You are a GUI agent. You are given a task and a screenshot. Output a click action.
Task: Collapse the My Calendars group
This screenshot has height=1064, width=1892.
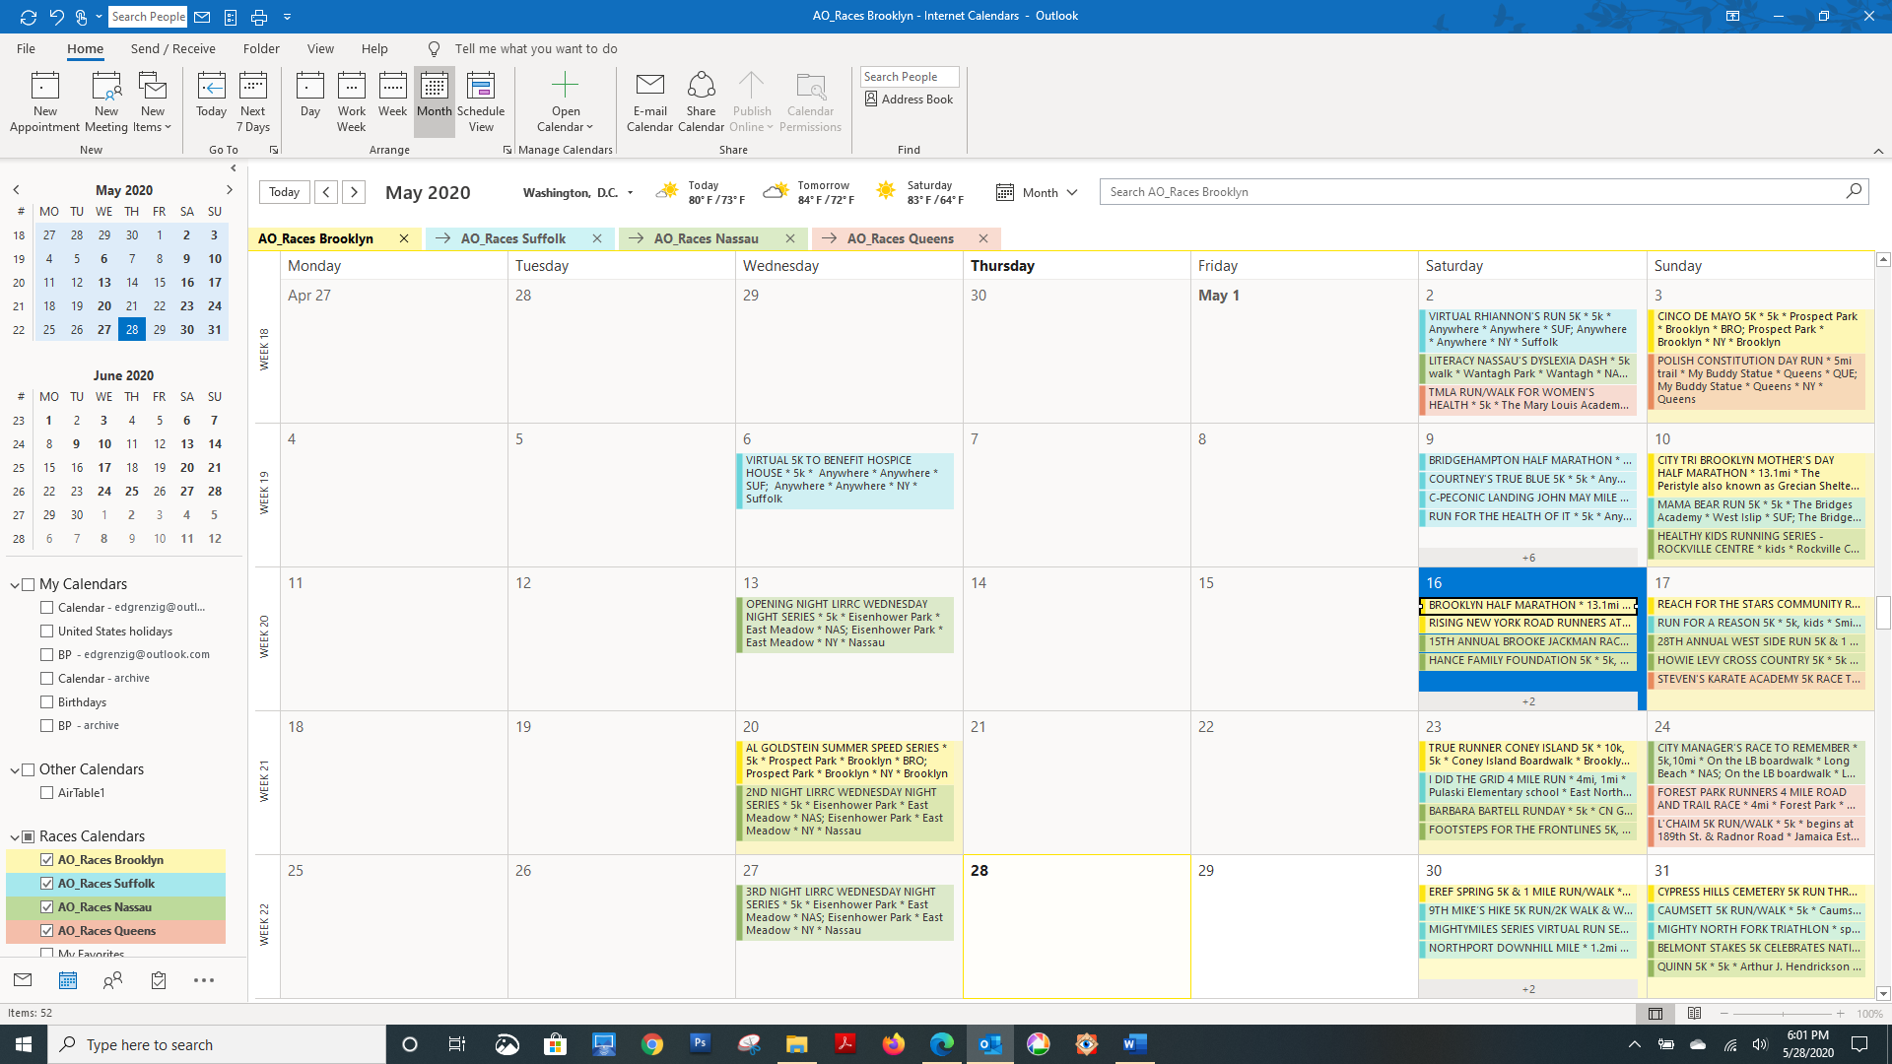pyautogui.click(x=15, y=585)
